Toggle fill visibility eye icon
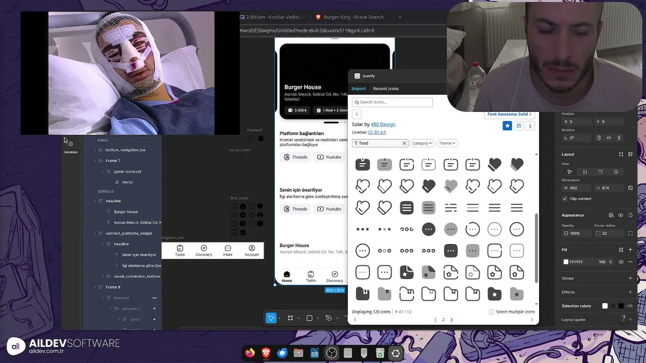 point(621,262)
